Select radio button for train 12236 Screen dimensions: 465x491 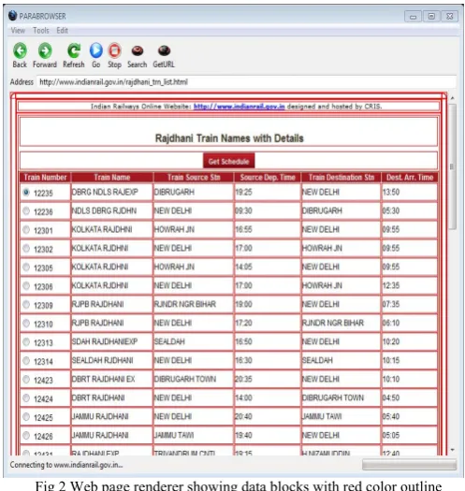pyautogui.click(x=26, y=211)
